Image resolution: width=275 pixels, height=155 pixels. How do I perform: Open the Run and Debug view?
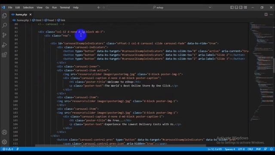pyautogui.click(x=4, y=45)
